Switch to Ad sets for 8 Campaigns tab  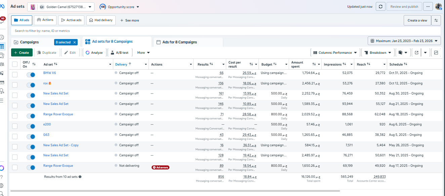coord(117,42)
